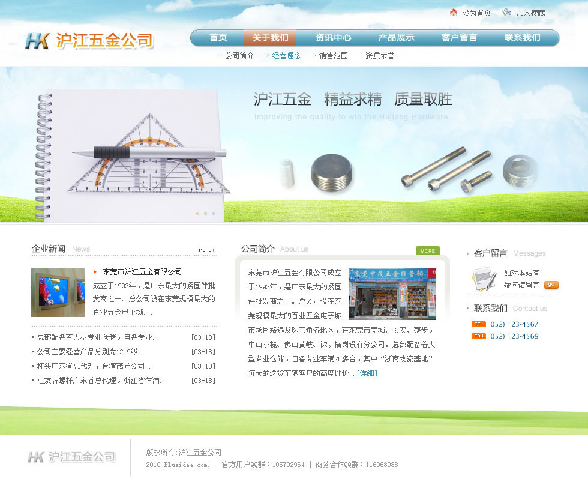Screen dimensions: 588x482
Task: Open the 联系我们 navigation tab
Action: 522,38
